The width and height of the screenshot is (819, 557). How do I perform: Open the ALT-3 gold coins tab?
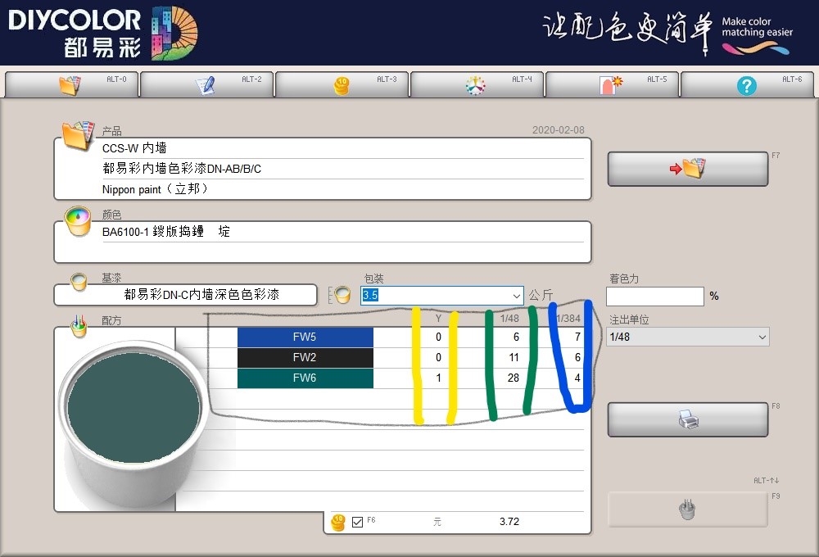[342, 85]
